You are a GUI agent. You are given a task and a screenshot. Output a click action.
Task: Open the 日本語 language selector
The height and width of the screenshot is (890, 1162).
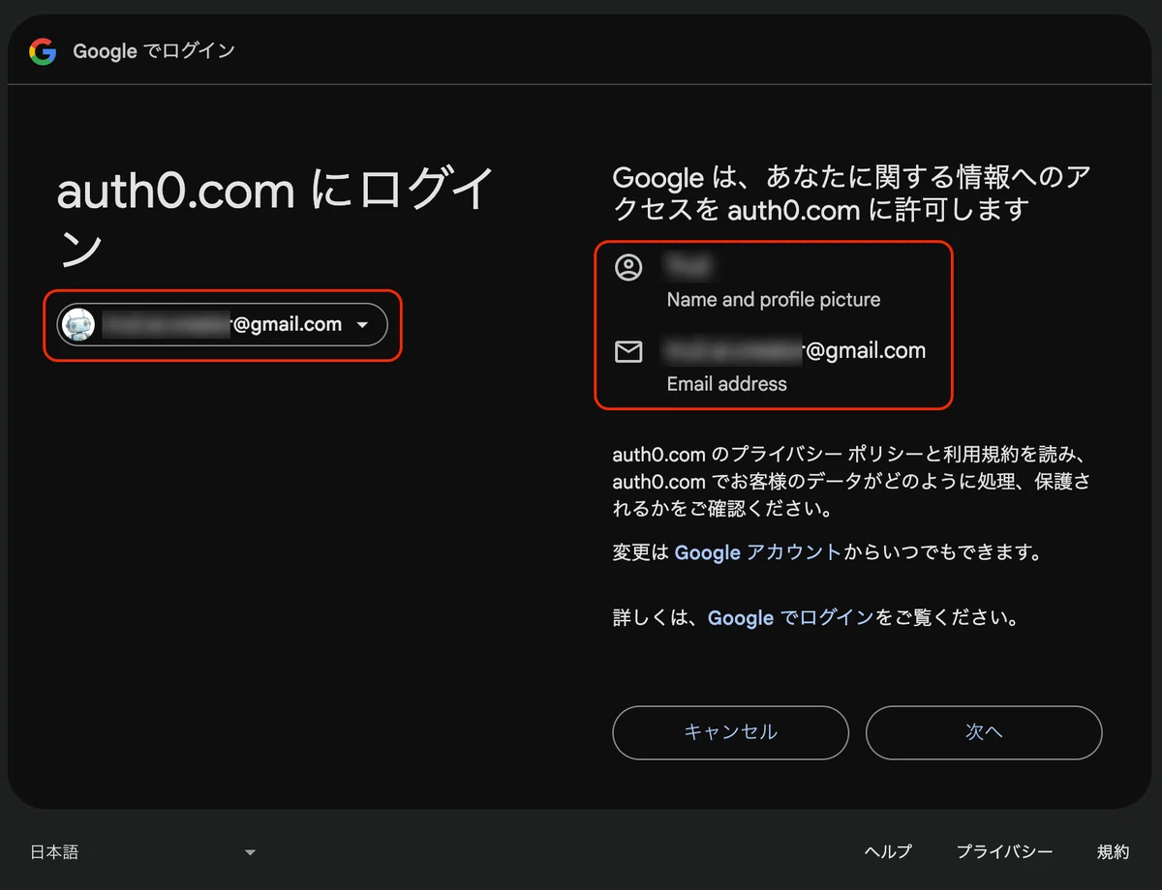(x=142, y=852)
